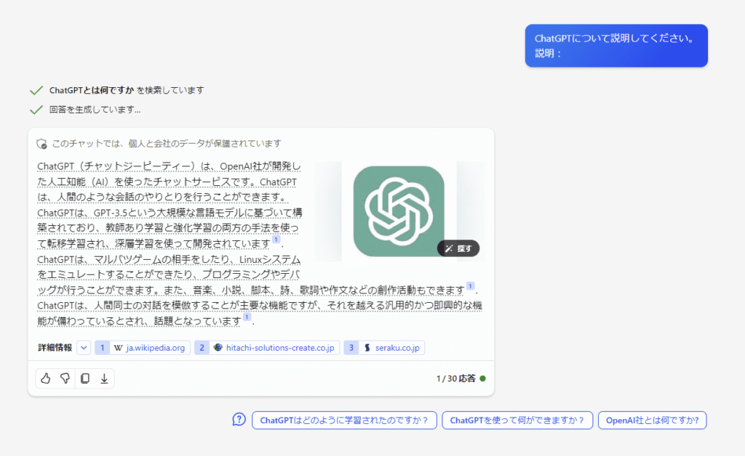This screenshot has height=456, width=745.
Task: Click the thumbs up like icon
Action: coord(46,378)
